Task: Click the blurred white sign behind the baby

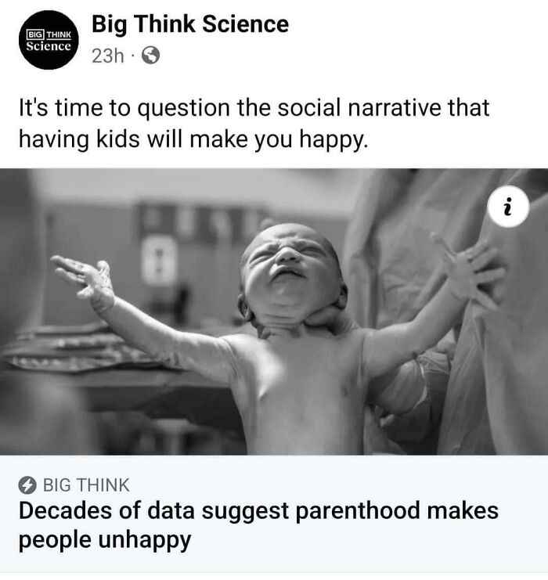Action: click(159, 260)
